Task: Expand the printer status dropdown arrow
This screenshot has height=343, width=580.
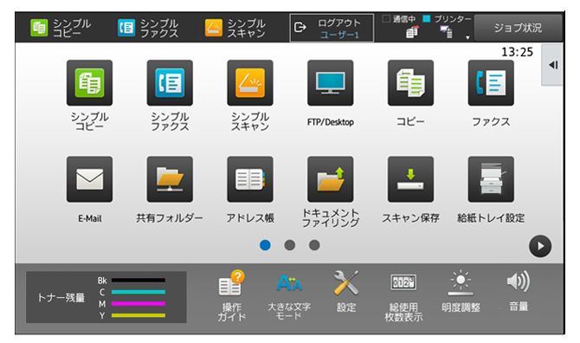Action: pos(467,37)
